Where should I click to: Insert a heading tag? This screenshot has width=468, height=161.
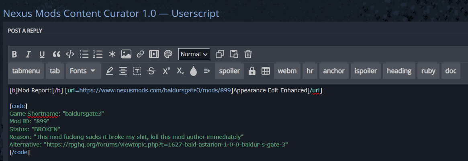[399, 71]
